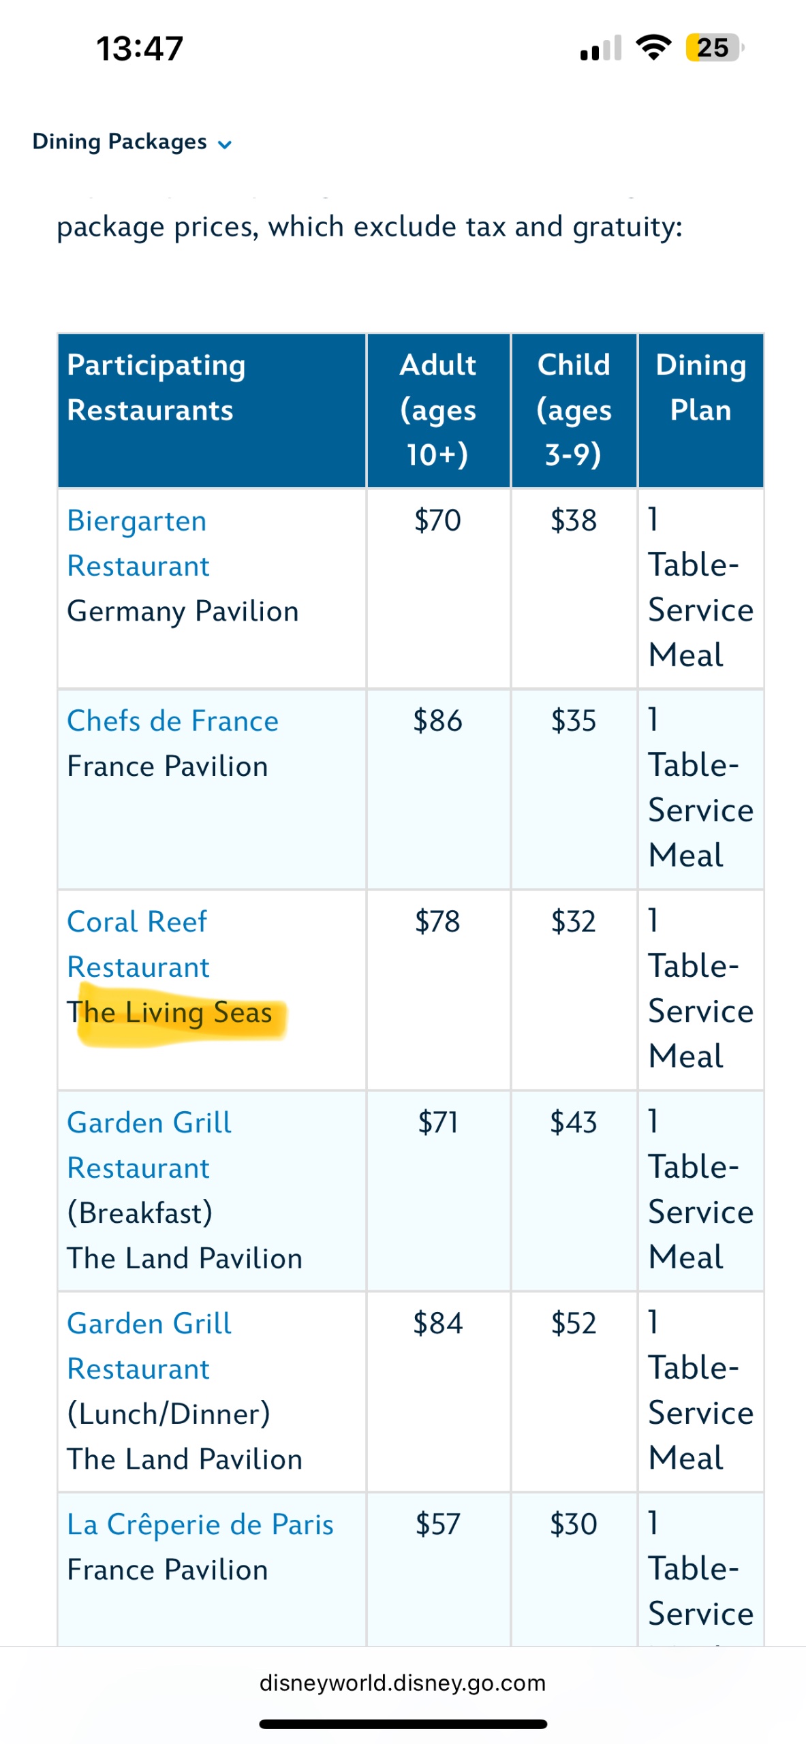Tap the Wi-Fi status icon
Viewport: 806px width, 1744px height.
click(653, 48)
